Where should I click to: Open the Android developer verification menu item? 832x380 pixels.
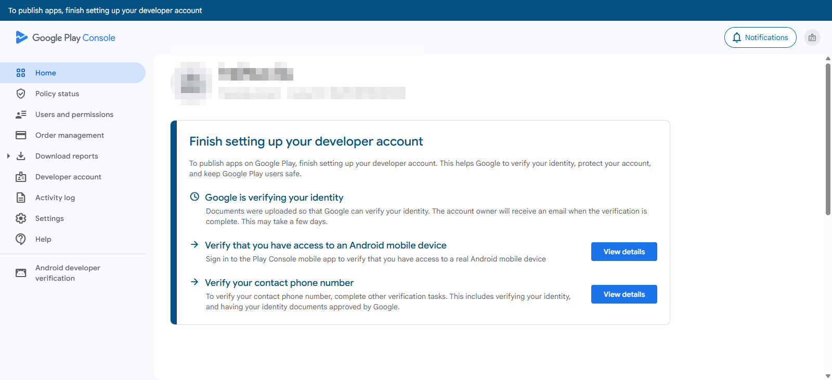[68, 273]
